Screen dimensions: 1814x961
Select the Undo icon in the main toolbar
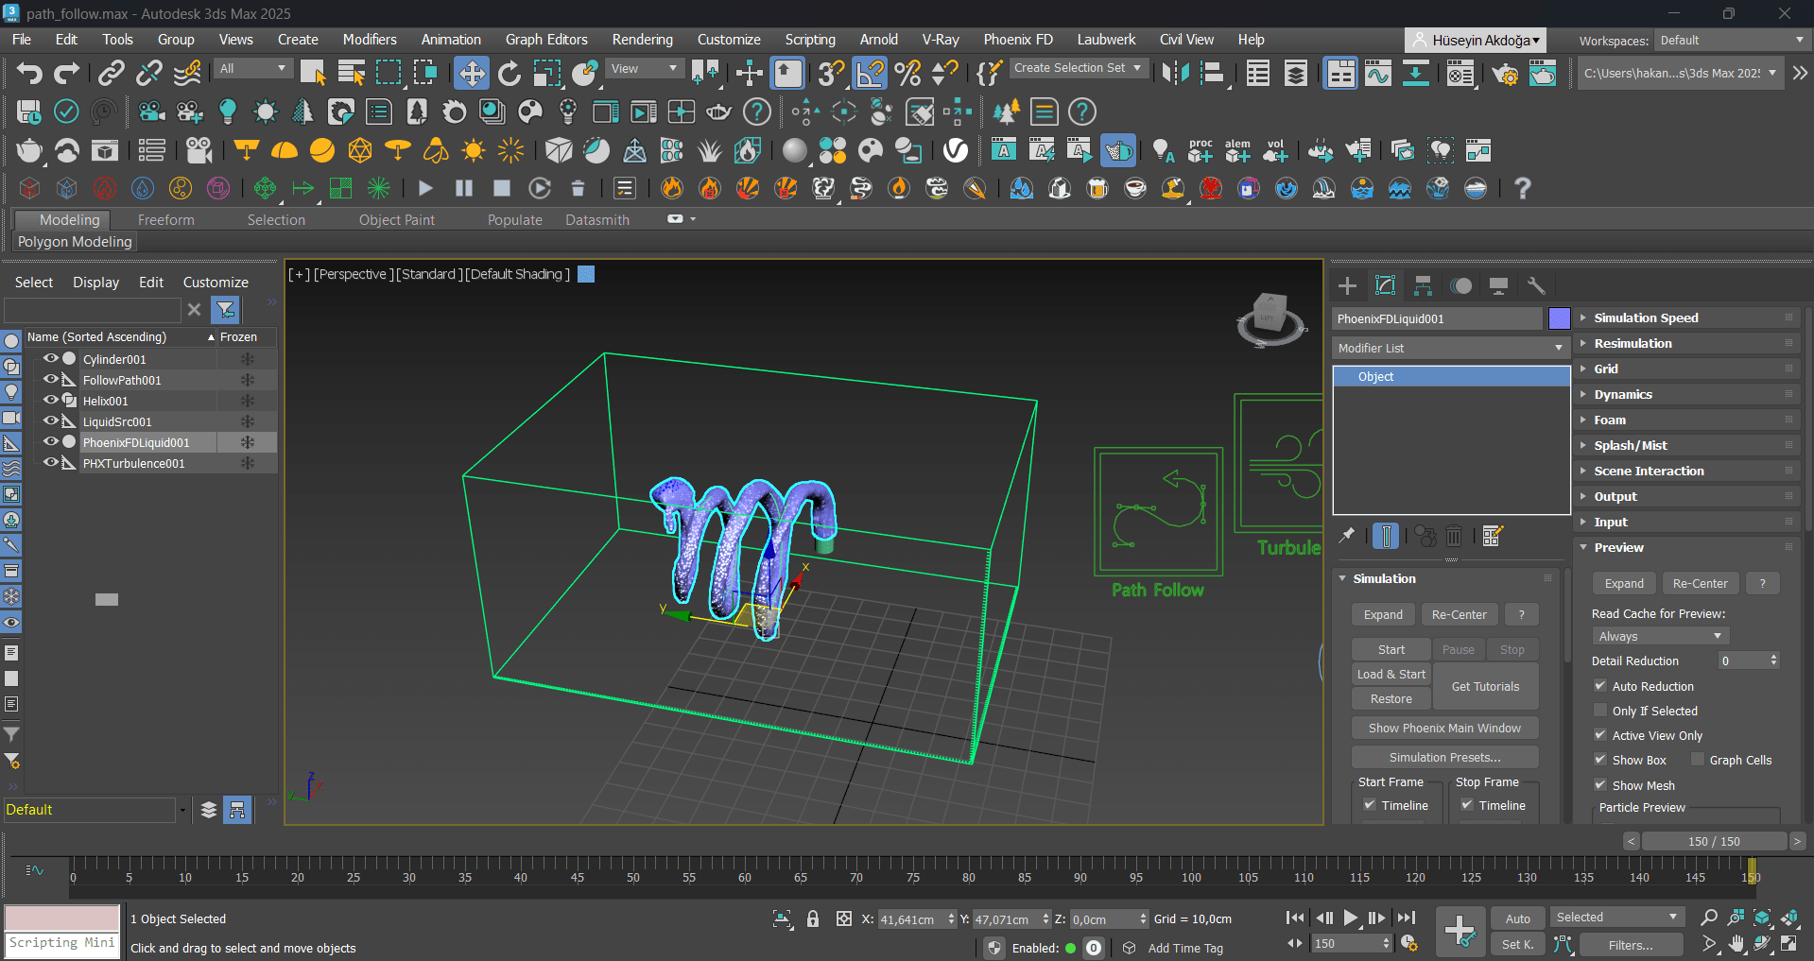click(x=28, y=73)
